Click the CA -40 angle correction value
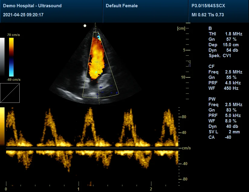 225,137
